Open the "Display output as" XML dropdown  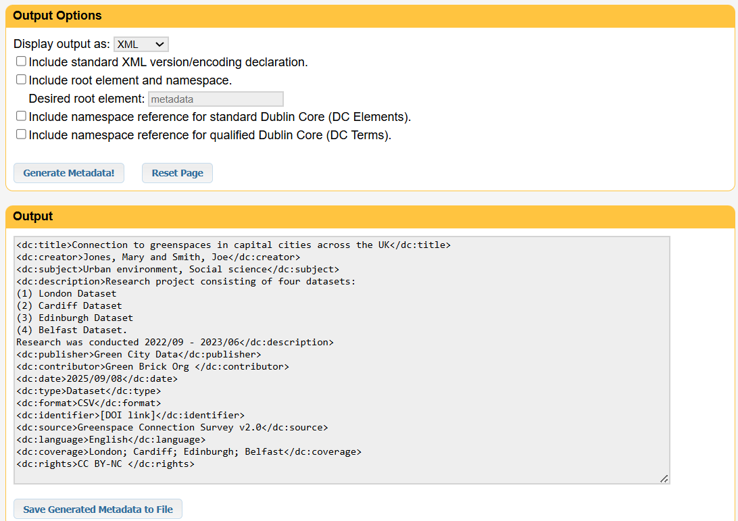(x=141, y=44)
